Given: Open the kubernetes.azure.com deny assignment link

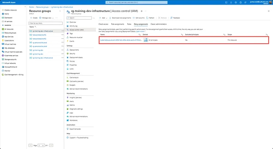Looking at the screenshot, I should pyautogui.click(x=121, y=40).
